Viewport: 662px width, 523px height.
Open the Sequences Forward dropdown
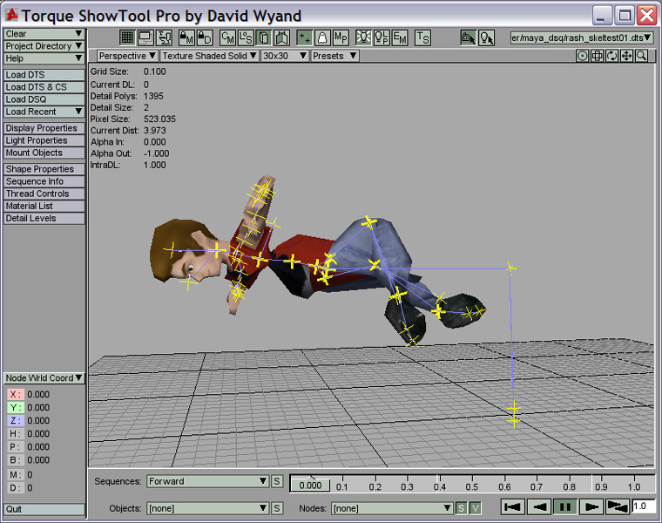tap(207, 481)
